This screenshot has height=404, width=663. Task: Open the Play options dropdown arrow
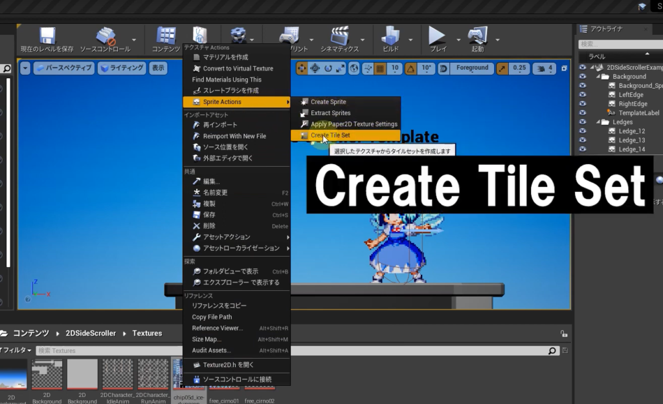457,39
